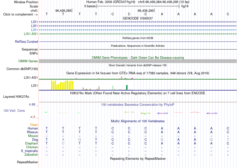Select the Human alignment row label
The width and height of the screenshot is (237, 168).
(x=33, y=128)
